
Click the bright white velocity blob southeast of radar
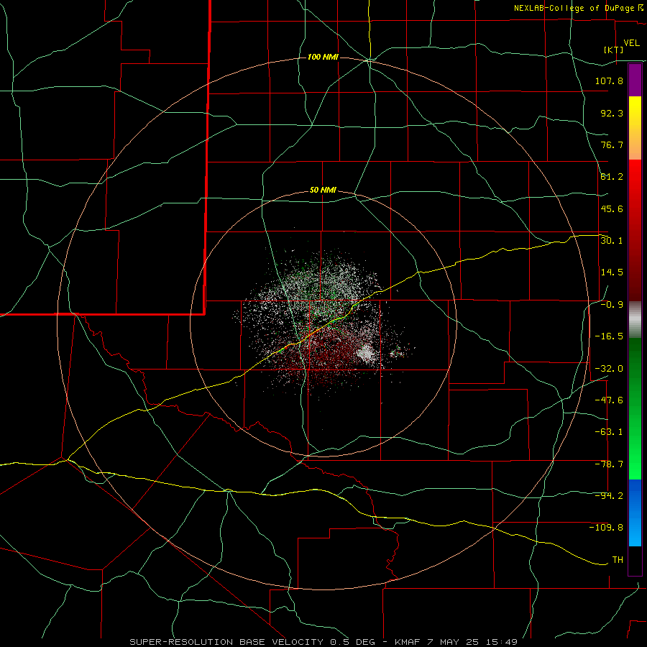(x=367, y=353)
